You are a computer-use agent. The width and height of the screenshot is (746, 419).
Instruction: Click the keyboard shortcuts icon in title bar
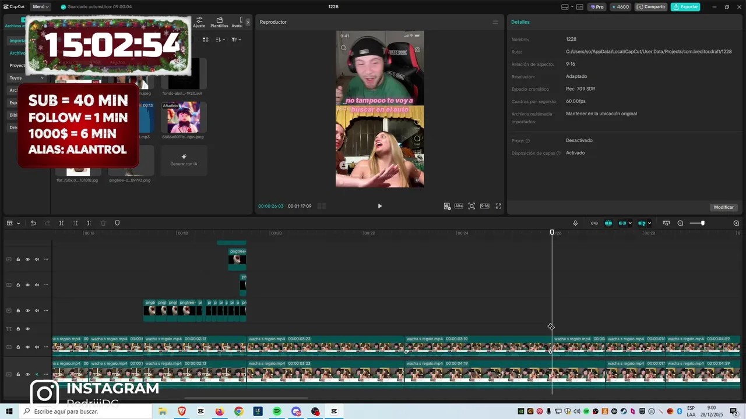pyautogui.click(x=579, y=7)
